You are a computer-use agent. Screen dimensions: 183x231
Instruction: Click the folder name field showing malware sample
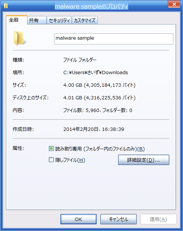click(114, 39)
